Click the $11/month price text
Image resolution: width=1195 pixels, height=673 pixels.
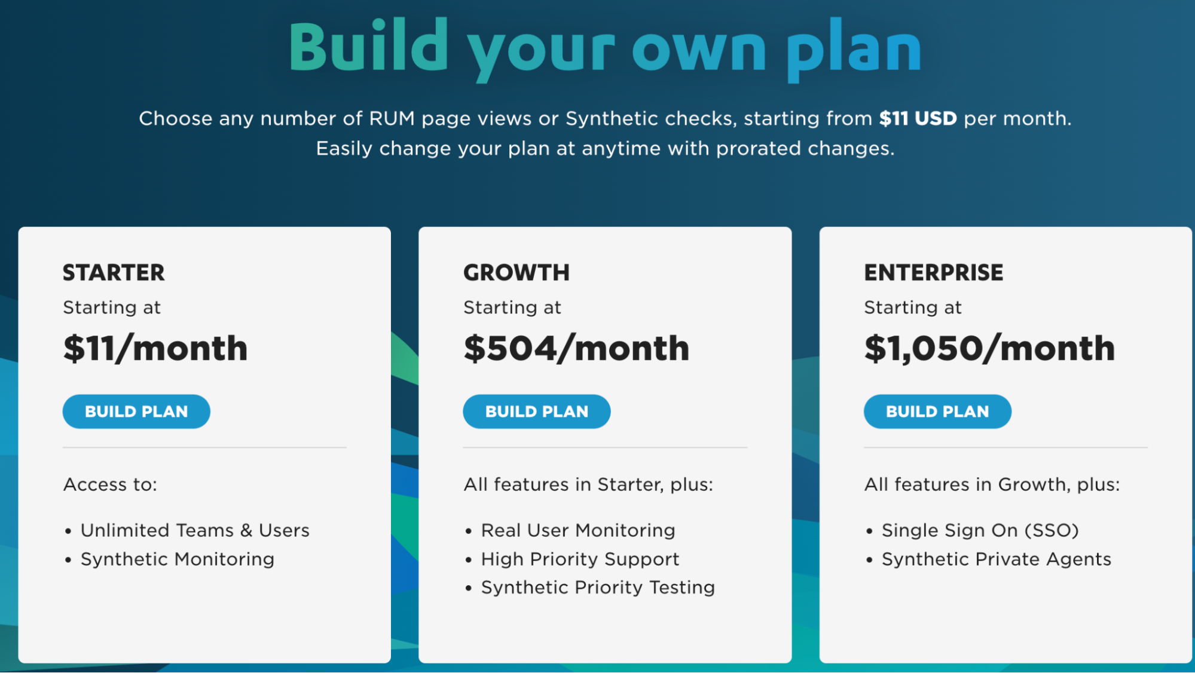(155, 348)
